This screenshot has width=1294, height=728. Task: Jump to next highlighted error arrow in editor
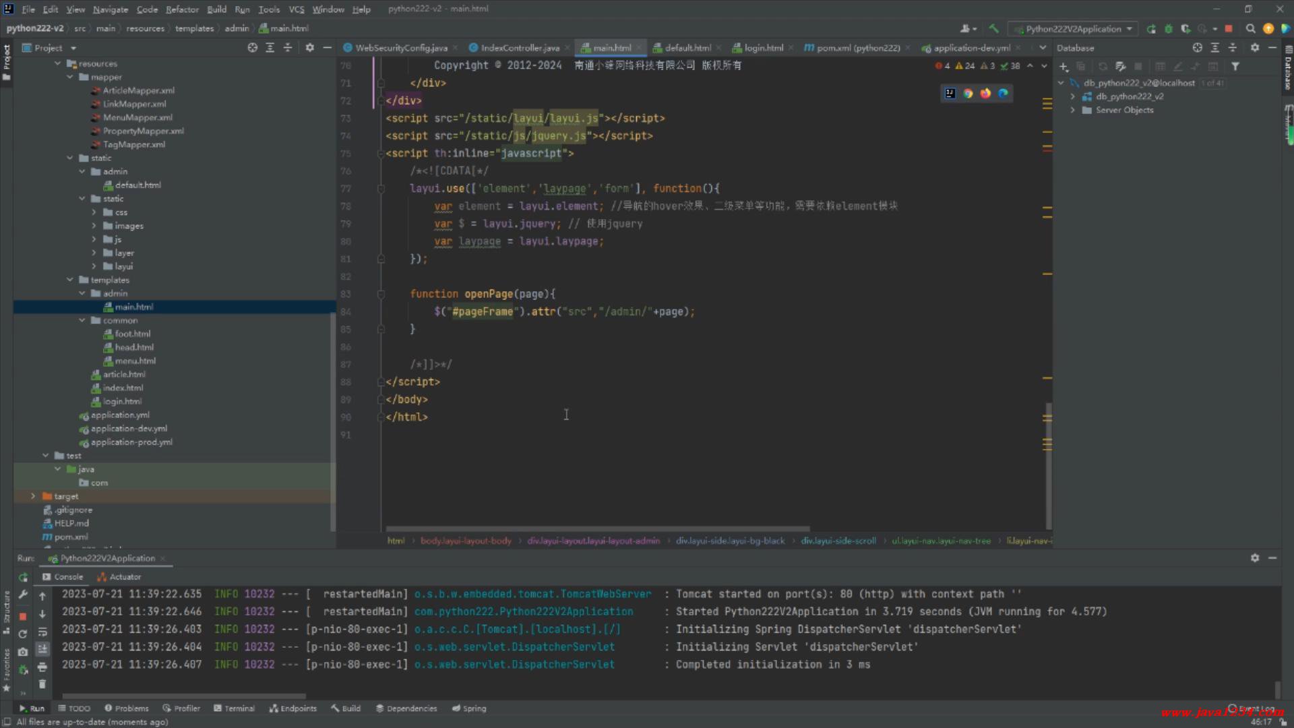coord(1044,66)
